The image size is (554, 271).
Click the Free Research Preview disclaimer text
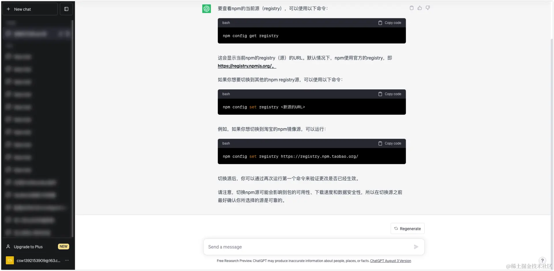click(293, 261)
